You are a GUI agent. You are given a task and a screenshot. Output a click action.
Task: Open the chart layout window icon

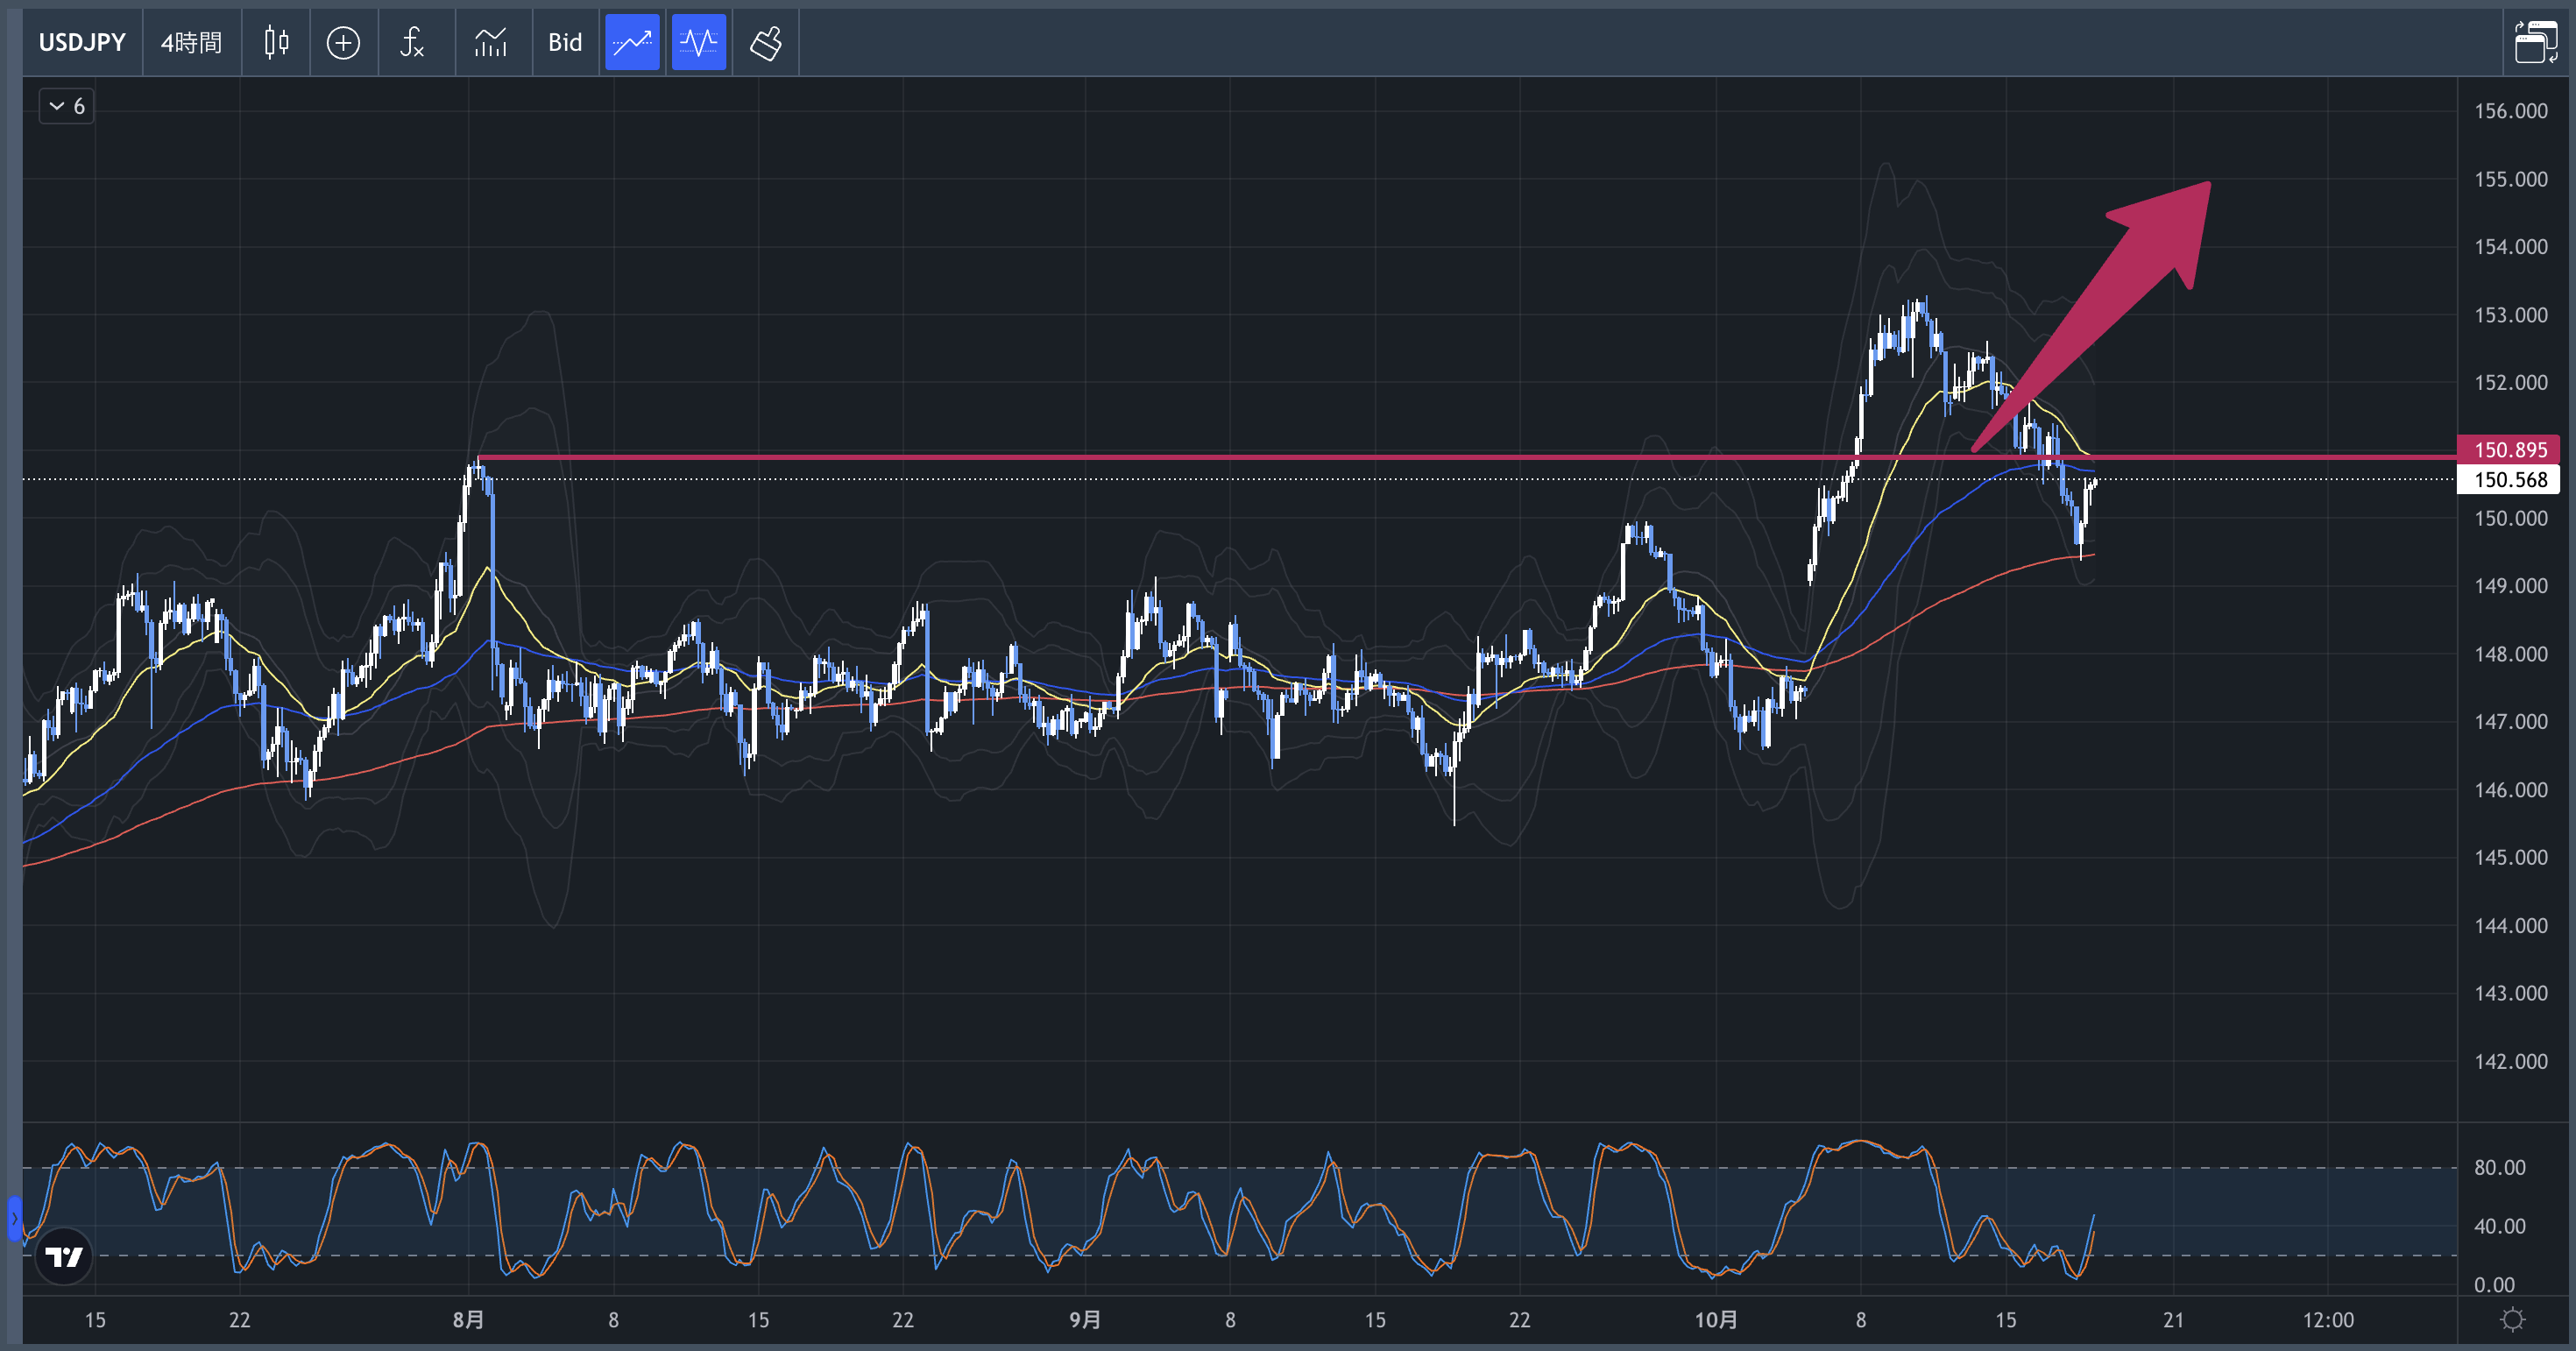2535,43
